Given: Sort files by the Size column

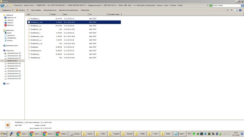Looking at the screenshot, I should [x=57, y=14].
